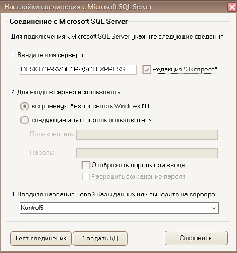
Task: Close the SQL Server connection settings dialog
Action: (x=232, y=7)
